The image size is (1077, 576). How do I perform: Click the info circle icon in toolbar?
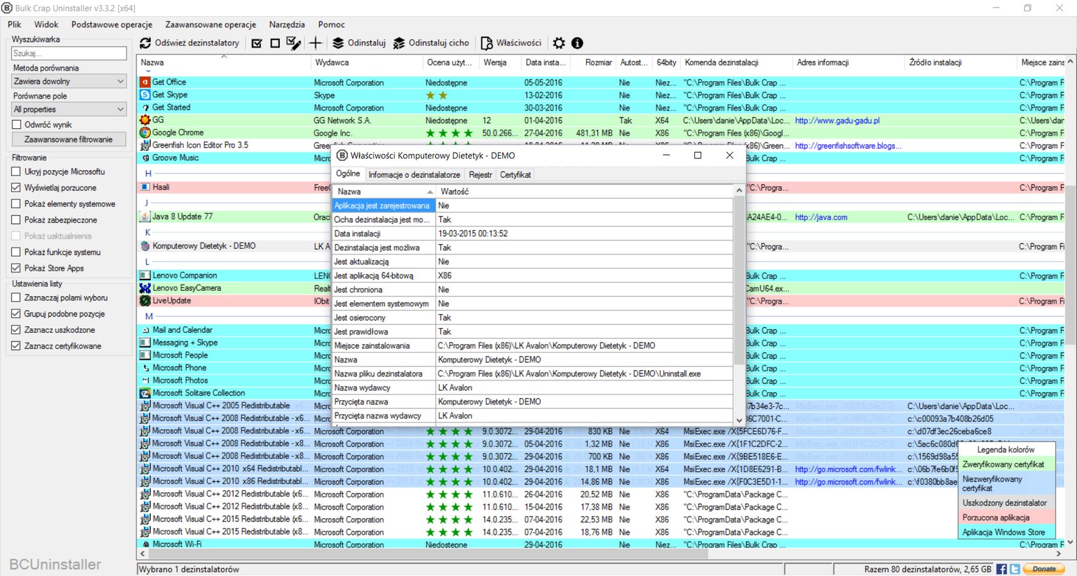click(x=577, y=43)
